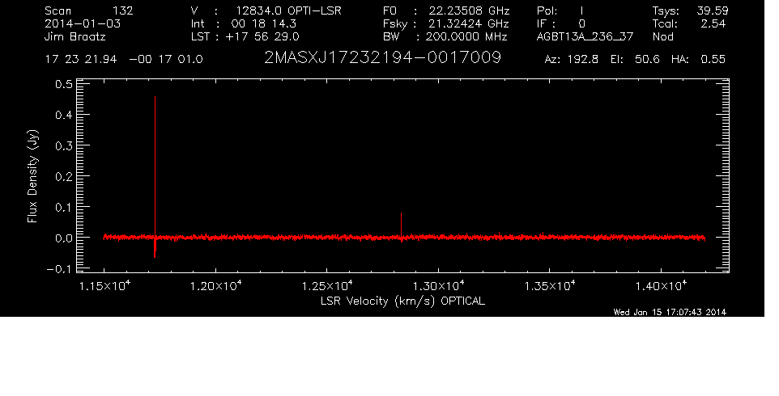Click the 1.40×10⁴ x-axis tick label
779x396 pixels.
tap(662, 286)
